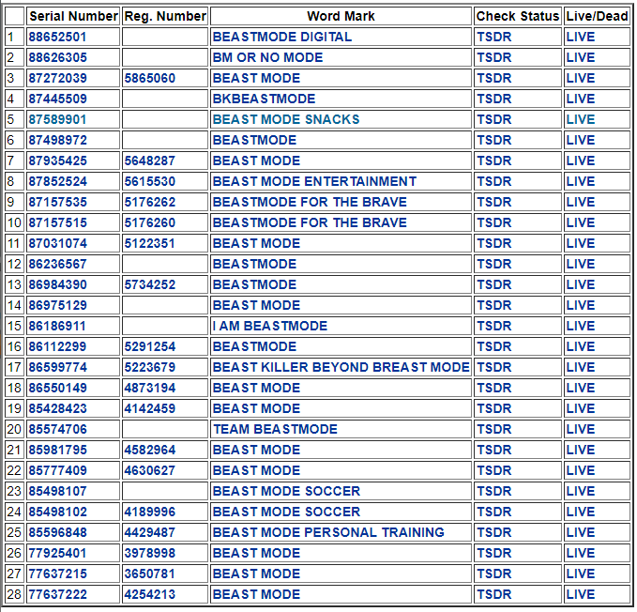Open serial number 87157535 link
The width and height of the screenshot is (637, 612).
(x=57, y=202)
